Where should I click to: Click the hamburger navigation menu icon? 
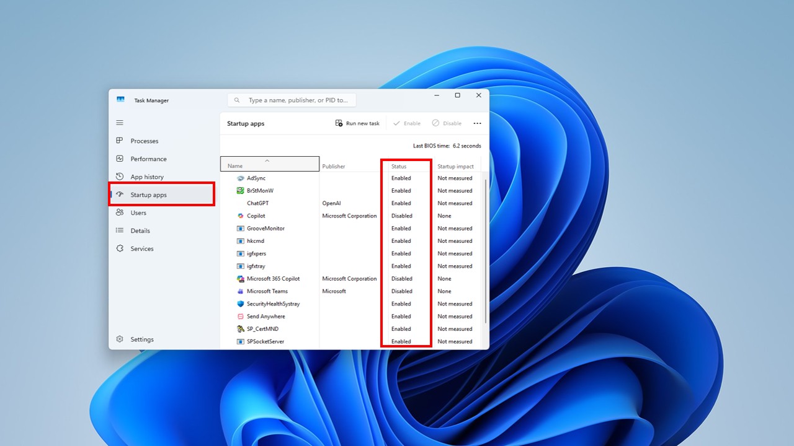pyautogui.click(x=120, y=123)
